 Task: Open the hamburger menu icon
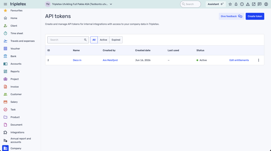5,4
